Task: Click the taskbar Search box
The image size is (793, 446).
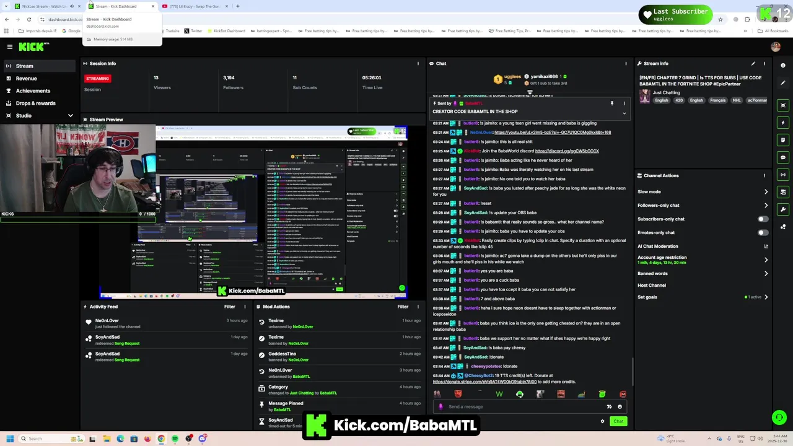Action: pos(53,439)
